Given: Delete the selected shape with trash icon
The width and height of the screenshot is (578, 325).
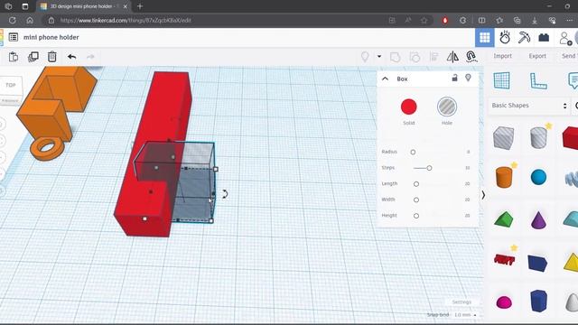Looking at the screenshot, I should [x=52, y=57].
